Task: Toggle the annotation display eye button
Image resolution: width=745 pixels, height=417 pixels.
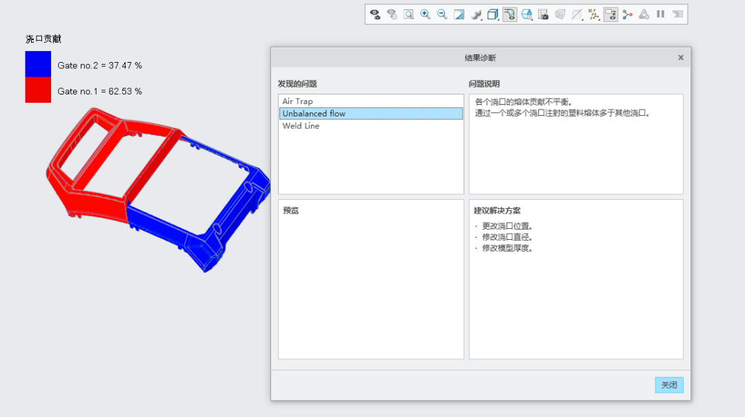Action: coord(610,14)
